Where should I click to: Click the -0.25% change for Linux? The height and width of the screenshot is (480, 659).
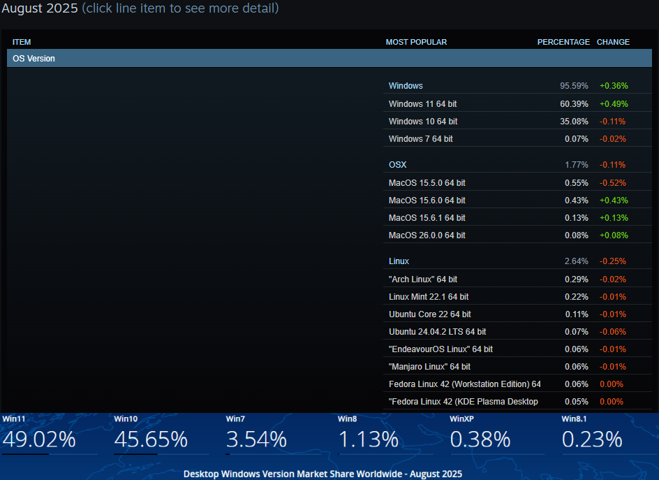pyautogui.click(x=613, y=261)
